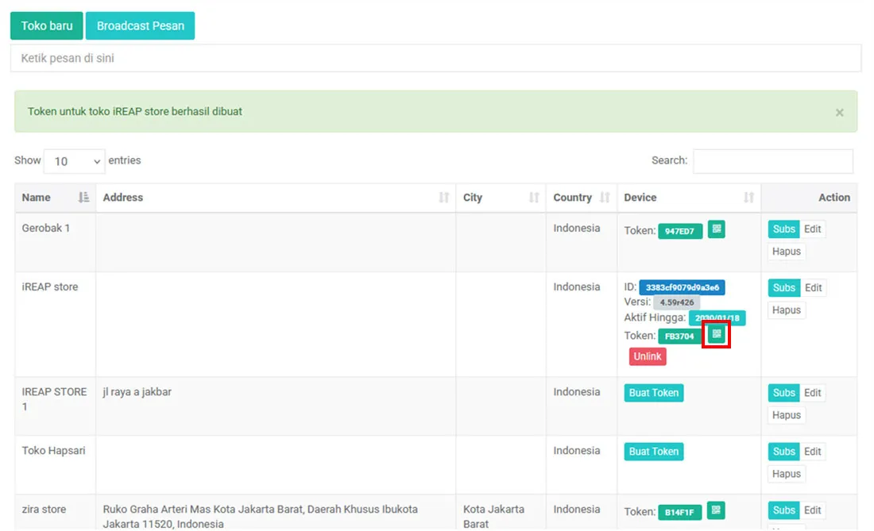
Task: Open the Show entries dropdown
Action: point(74,161)
